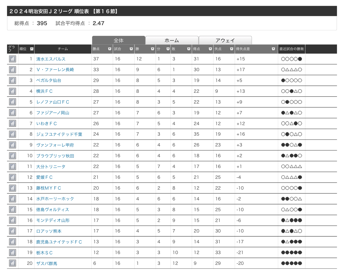344x273 pixels.
Task: Open graph icon for ベガルタ仙台 row
Action: pyautogui.click(x=13, y=80)
